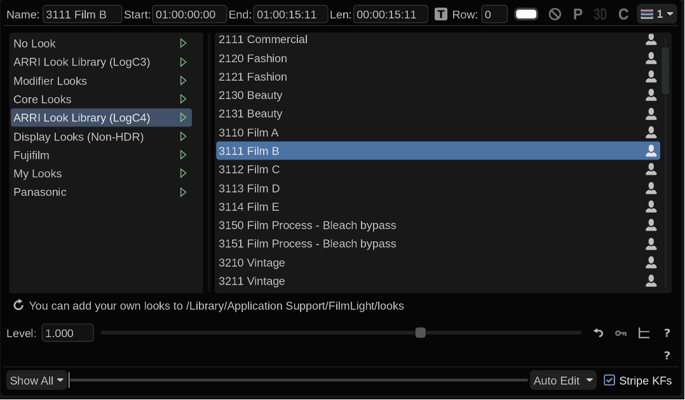This screenshot has height=400, width=685.
Task: Select the Modifier Looks category
Action: (x=101, y=81)
